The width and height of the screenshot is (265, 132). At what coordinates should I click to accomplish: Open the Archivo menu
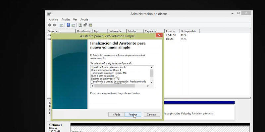(x=53, y=19)
